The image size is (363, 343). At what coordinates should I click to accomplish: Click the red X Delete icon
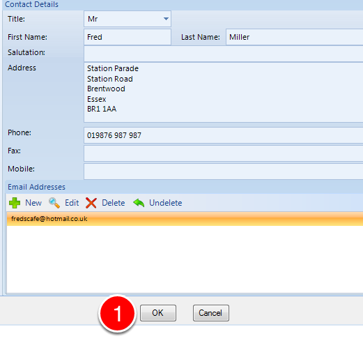[x=91, y=203]
